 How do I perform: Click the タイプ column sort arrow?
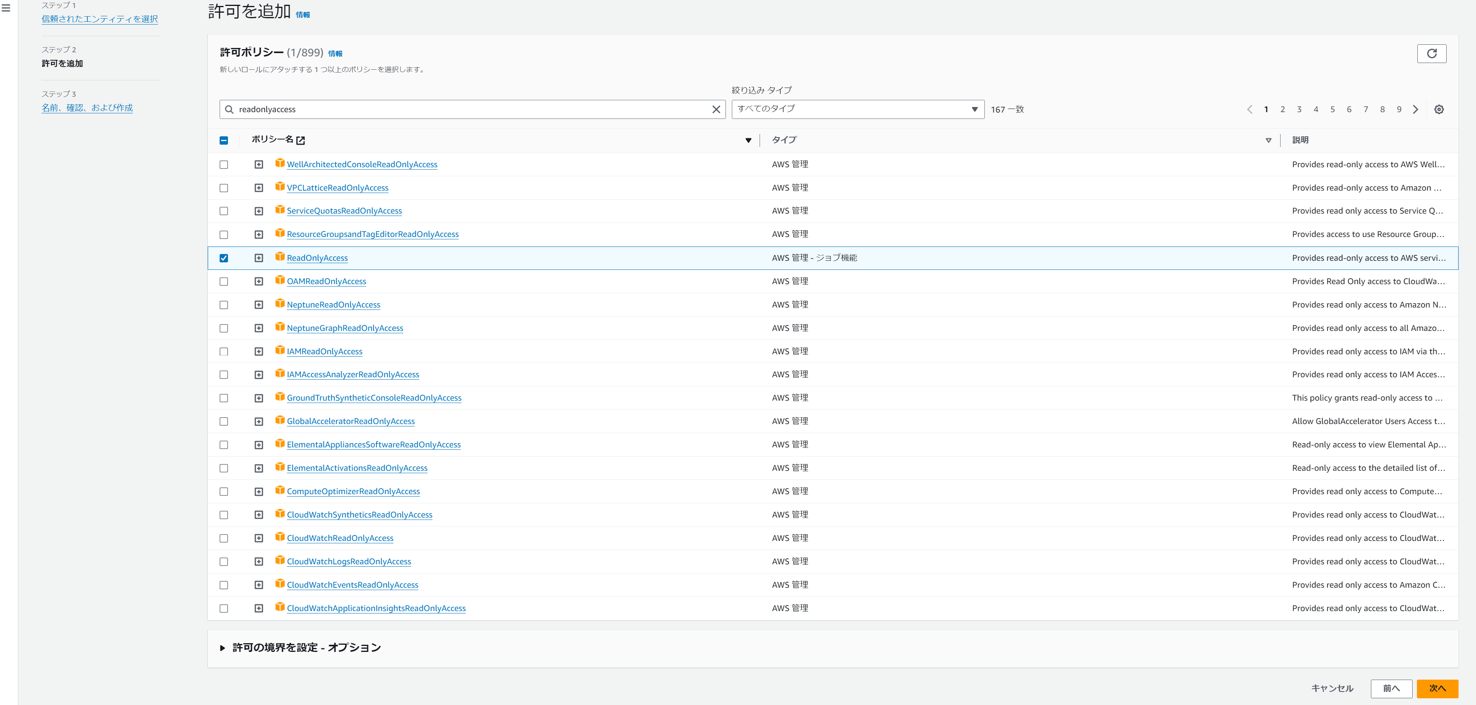click(x=1268, y=140)
